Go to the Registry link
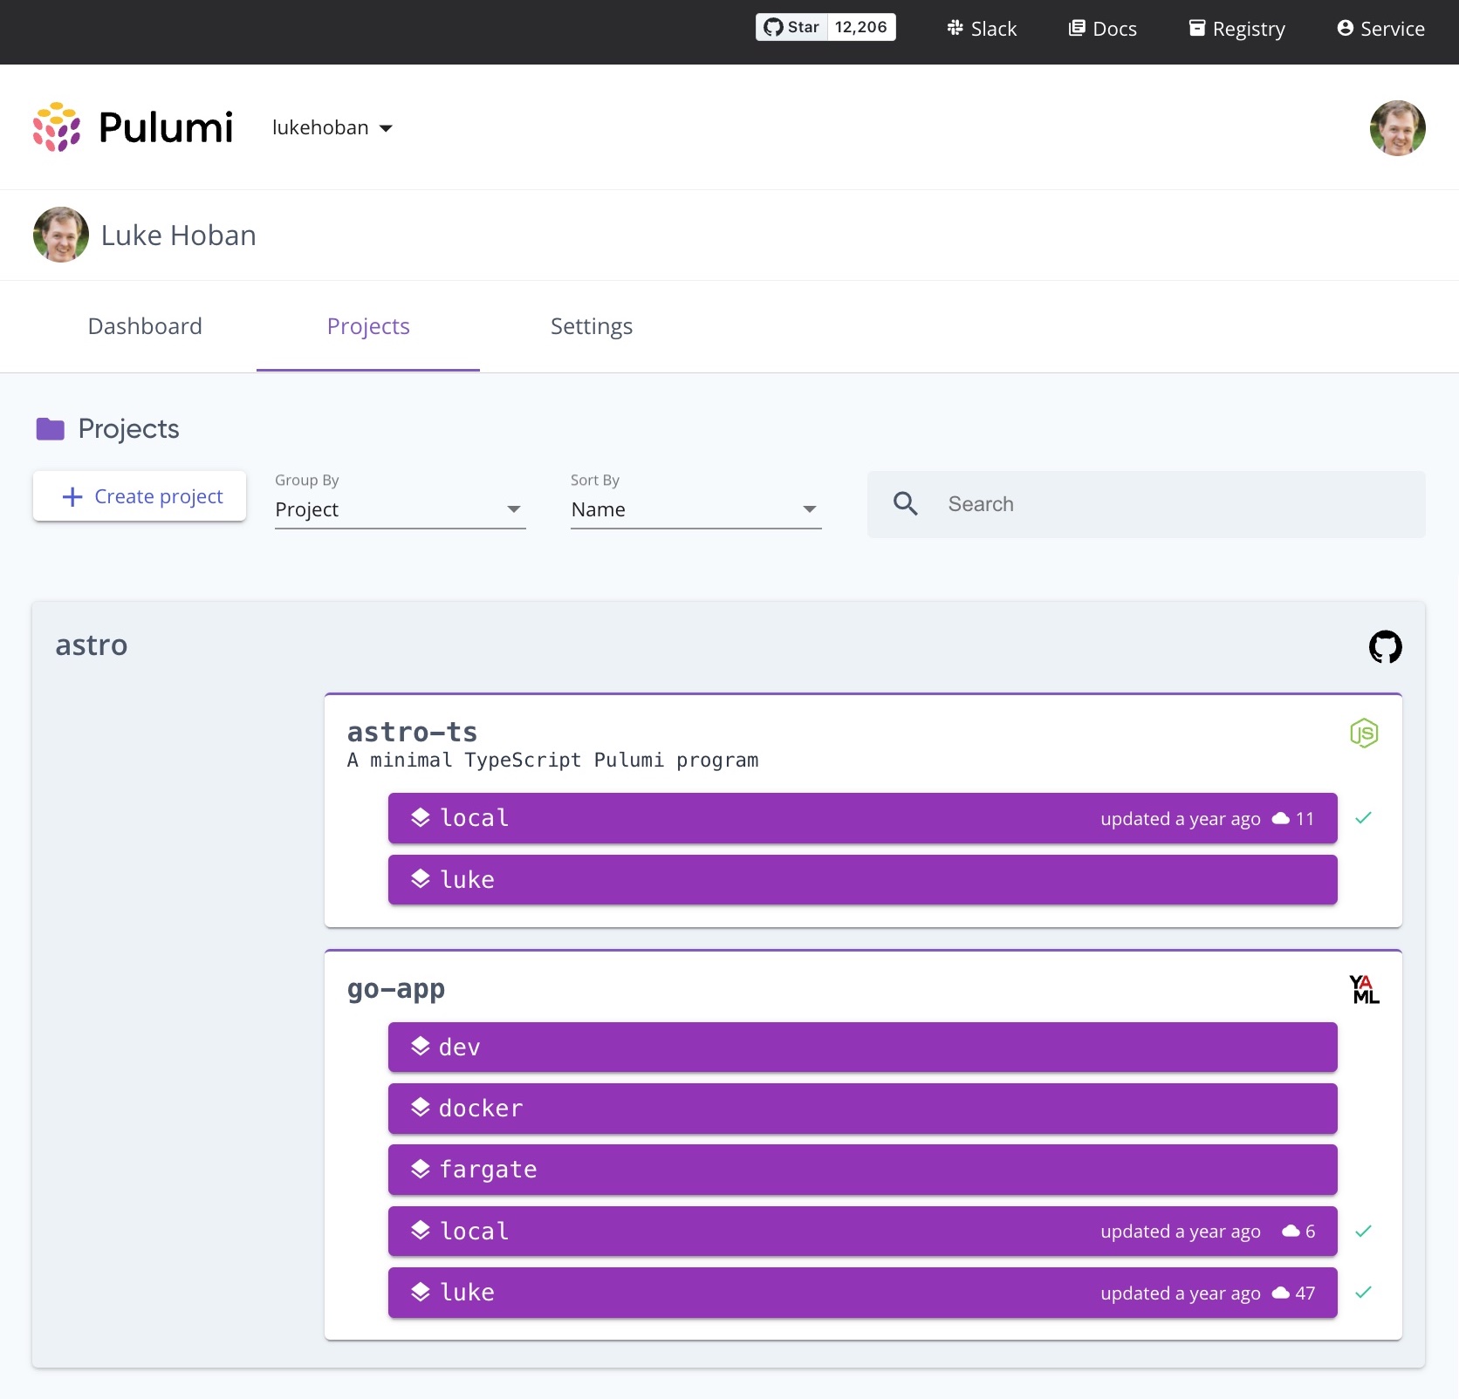This screenshot has width=1459, height=1399. click(x=1236, y=29)
